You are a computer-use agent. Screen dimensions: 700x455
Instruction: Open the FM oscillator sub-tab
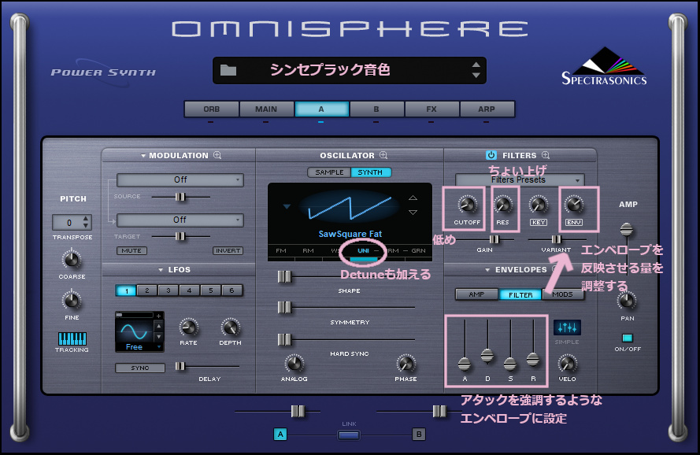[281, 251]
